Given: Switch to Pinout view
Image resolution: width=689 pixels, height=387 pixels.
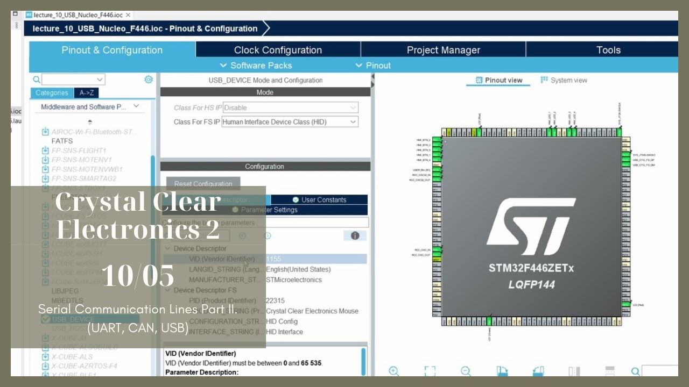Looking at the screenshot, I should 498,80.
